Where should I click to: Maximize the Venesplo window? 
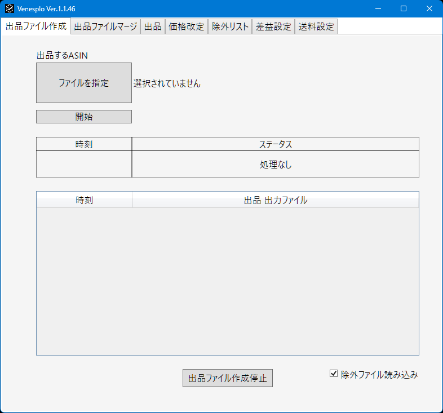tap(404, 9)
